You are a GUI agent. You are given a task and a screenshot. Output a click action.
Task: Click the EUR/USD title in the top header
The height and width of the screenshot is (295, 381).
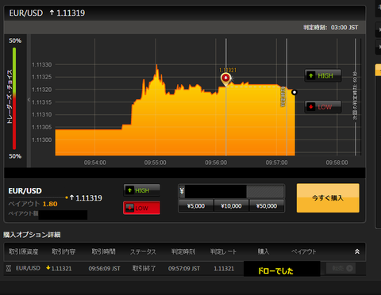click(26, 13)
